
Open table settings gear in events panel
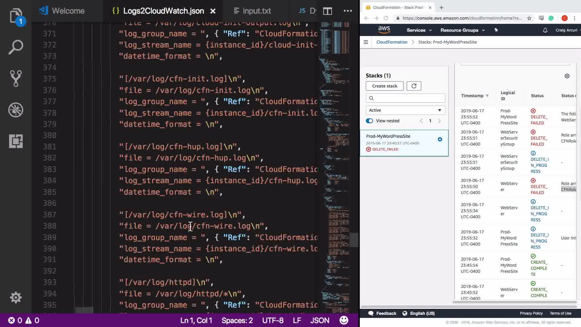(x=567, y=76)
